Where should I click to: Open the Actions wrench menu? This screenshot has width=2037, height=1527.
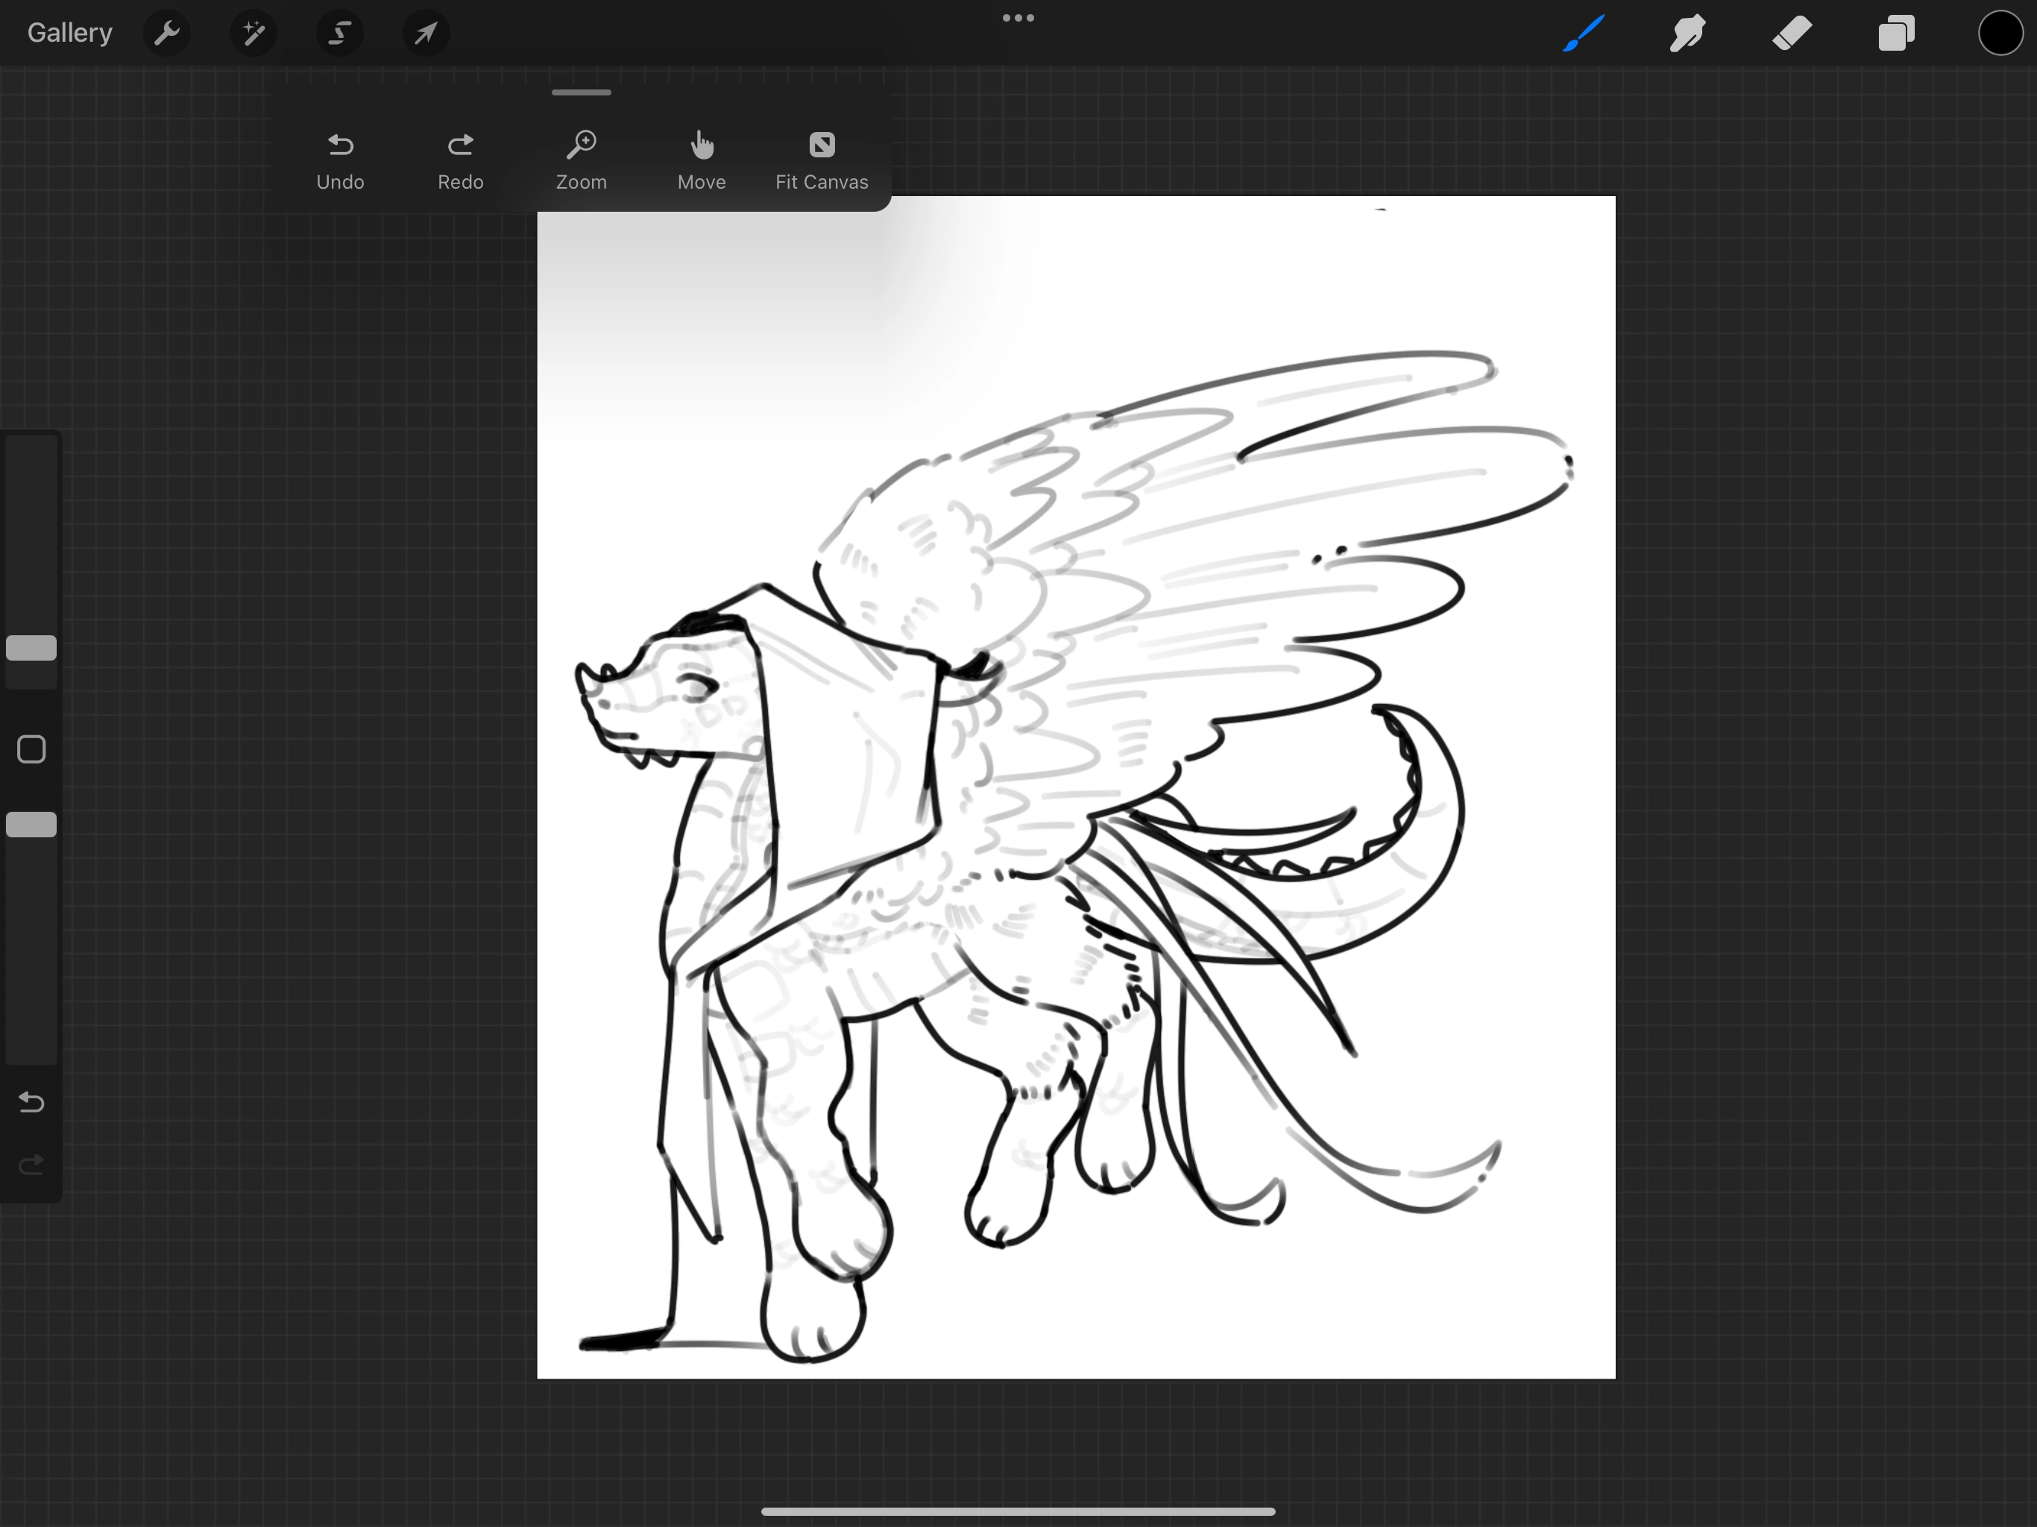(167, 33)
